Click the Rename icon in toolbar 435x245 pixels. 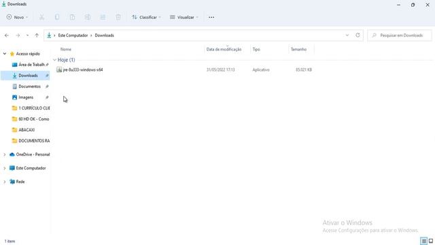tap(88, 17)
